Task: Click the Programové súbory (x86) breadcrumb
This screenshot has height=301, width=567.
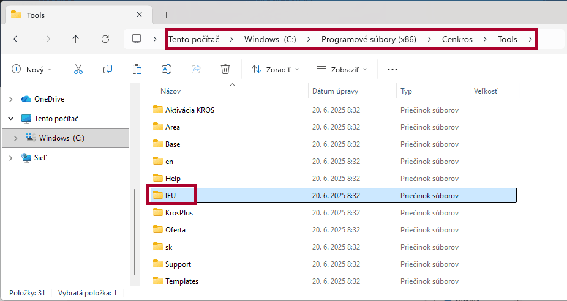Action: click(369, 39)
